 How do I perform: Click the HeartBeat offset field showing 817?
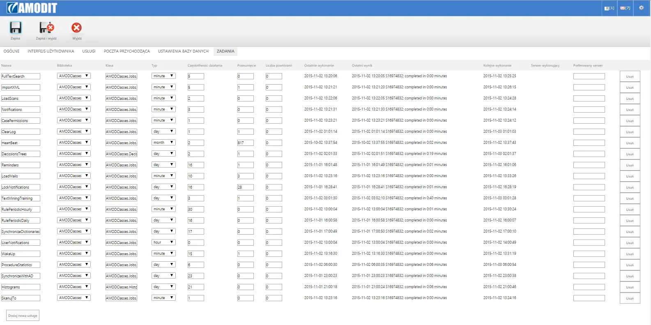(x=245, y=143)
